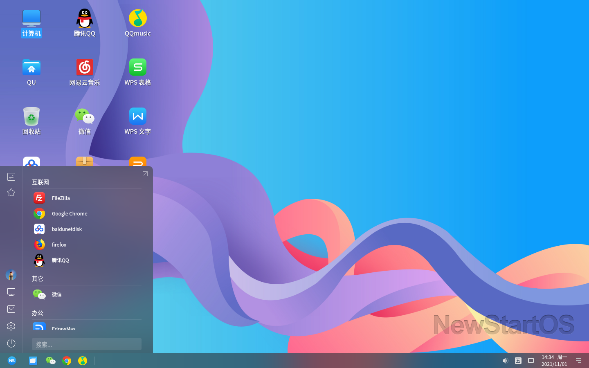589x368 pixels.
Task: Open WeChat from the taskbar
Action: (50, 361)
